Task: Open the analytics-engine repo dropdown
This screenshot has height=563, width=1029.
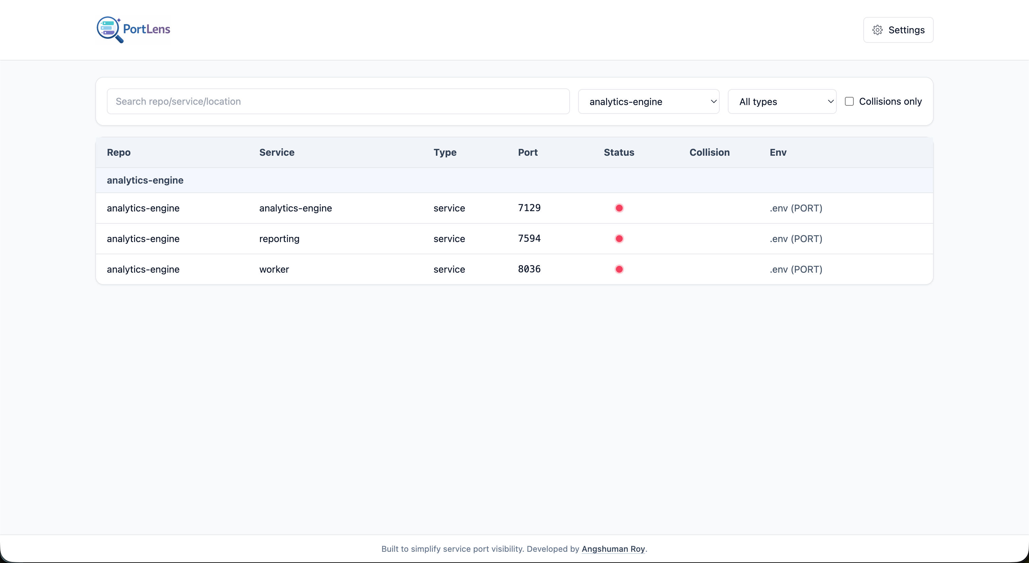Action: [649, 101]
